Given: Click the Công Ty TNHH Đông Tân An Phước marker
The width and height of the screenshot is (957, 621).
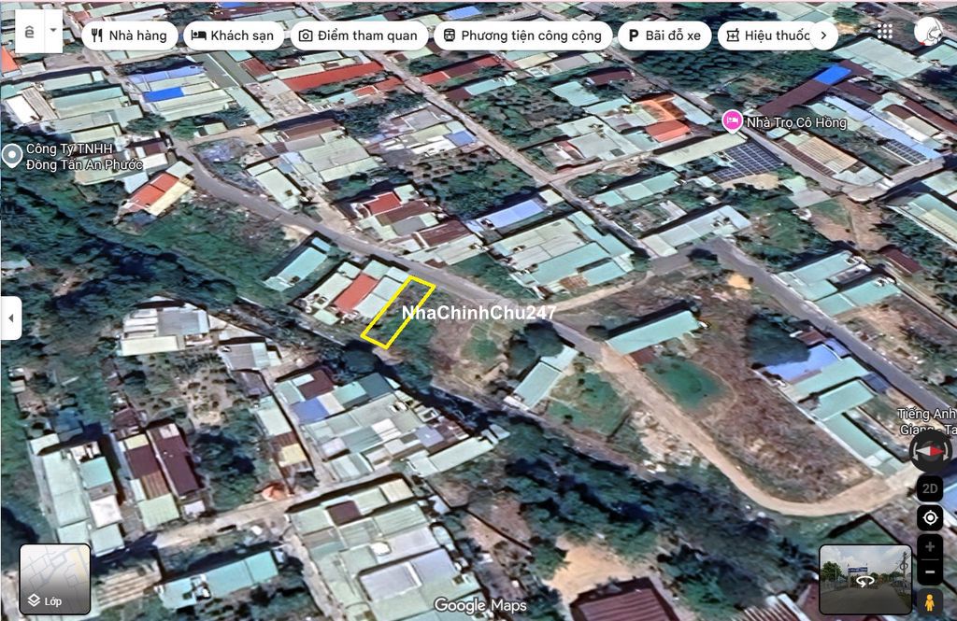Looking at the screenshot, I should click(x=12, y=155).
